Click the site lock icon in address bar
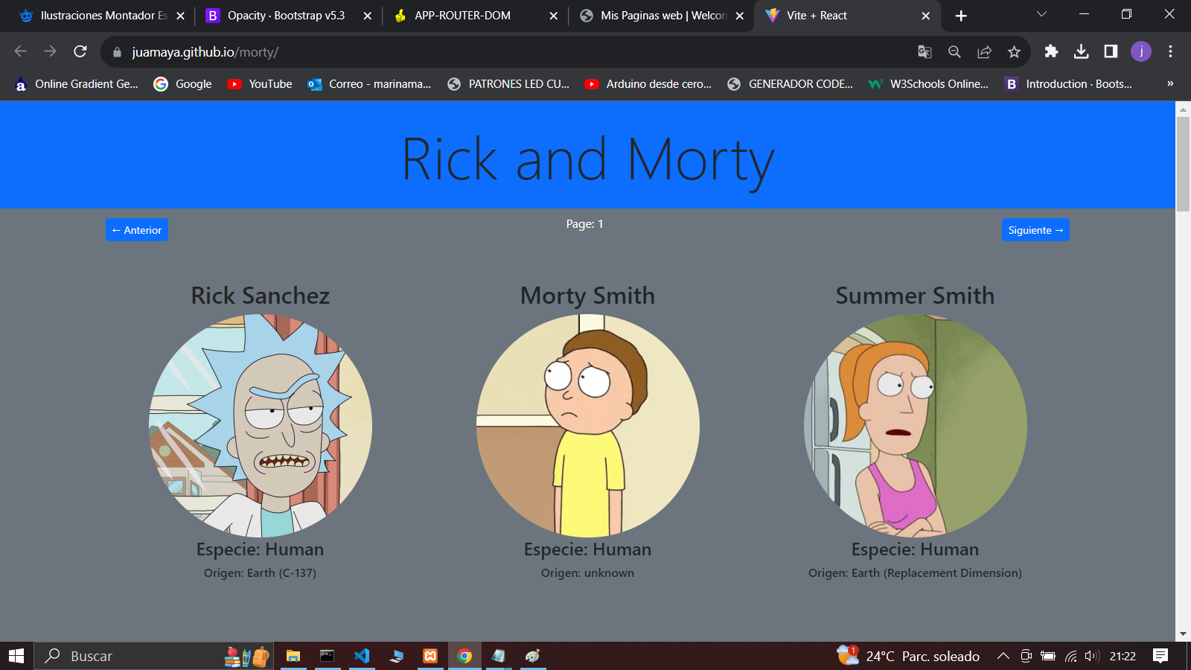The width and height of the screenshot is (1191, 670). 117,52
